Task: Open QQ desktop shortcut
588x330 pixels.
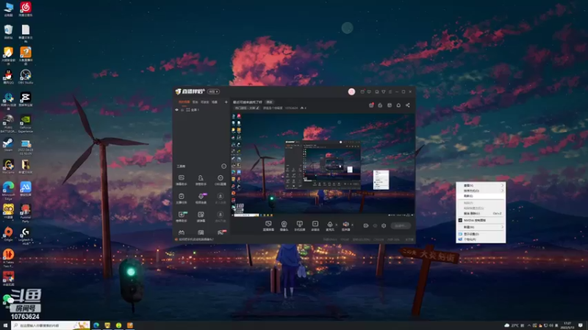Action: [8, 77]
